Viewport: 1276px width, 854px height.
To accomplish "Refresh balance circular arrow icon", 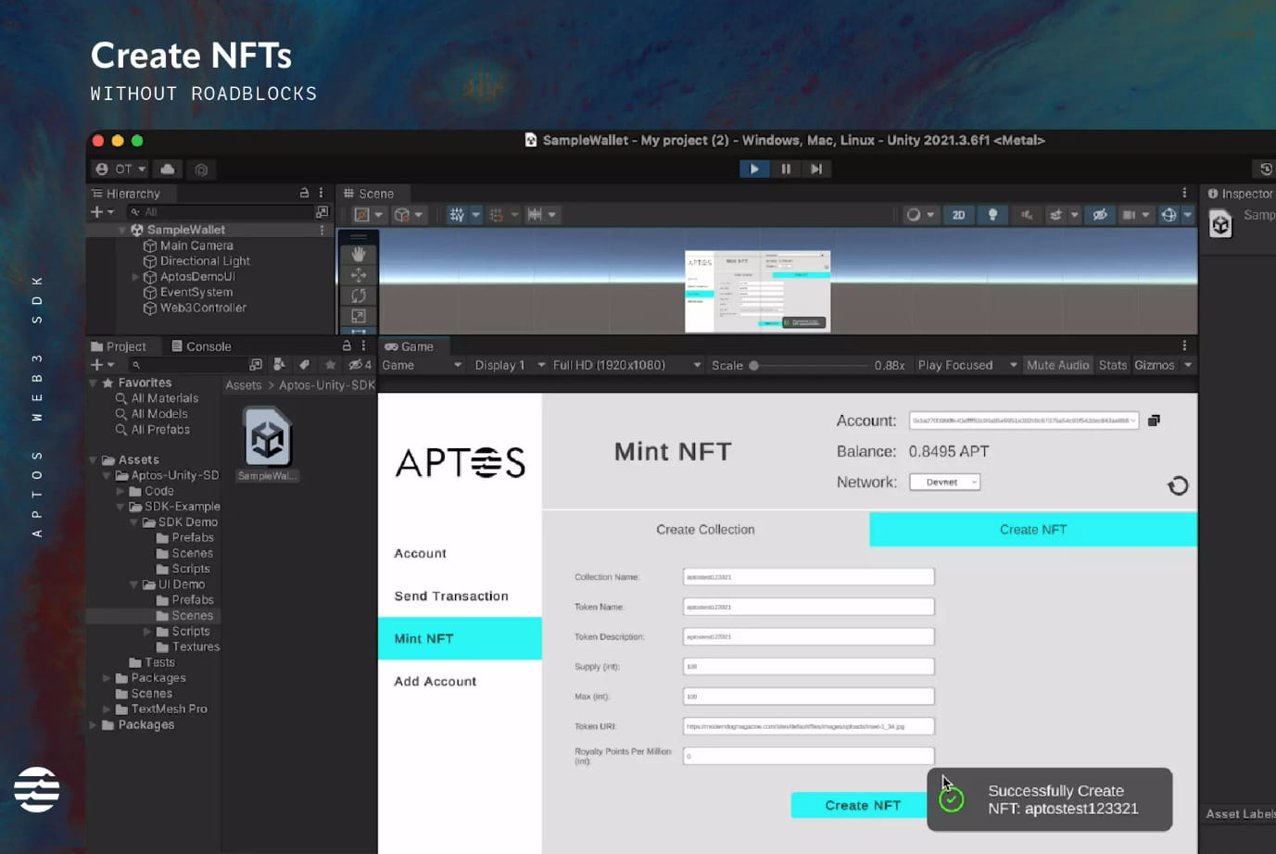I will (x=1178, y=485).
